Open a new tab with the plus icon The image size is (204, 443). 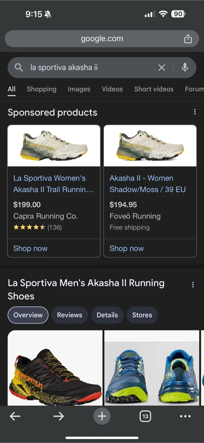pyautogui.click(x=102, y=416)
